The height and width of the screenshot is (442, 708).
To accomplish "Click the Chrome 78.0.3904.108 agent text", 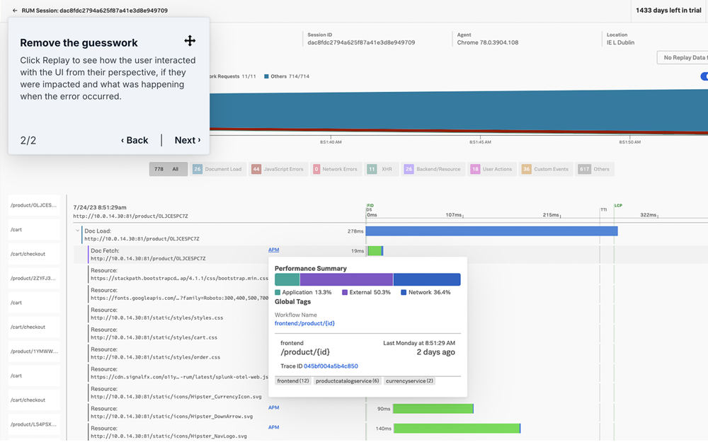I will 488,42.
